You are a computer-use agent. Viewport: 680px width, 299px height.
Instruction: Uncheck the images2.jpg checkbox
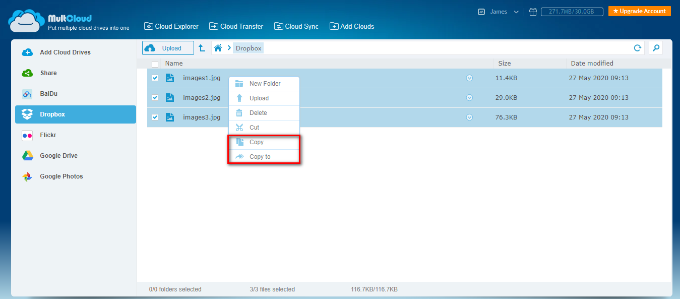(x=155, y=98)
